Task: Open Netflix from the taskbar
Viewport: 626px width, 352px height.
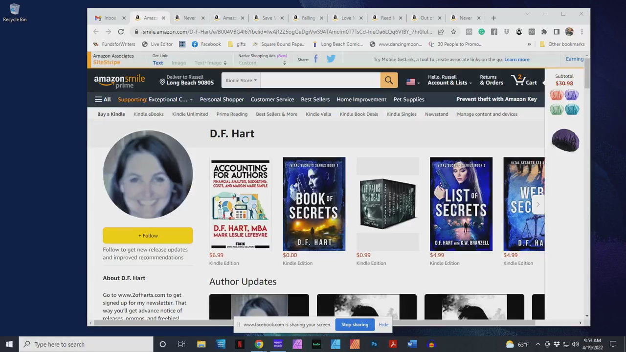Action: click(x=240, y=344)
